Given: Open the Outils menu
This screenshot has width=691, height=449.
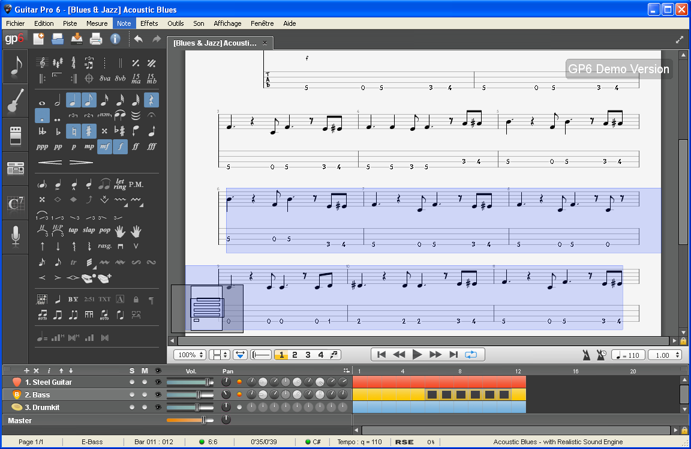Looking at the screenshot, I should pyautogui.click(x=176, y=23).
